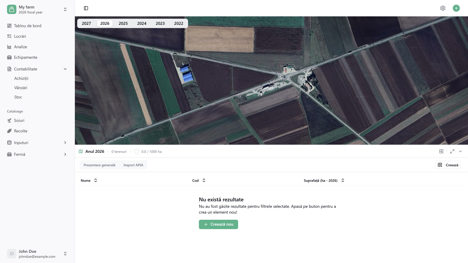Expand the panel to fullscreen
The height and width of the screenshot is (263, 468).
click(x=452, y=151)
